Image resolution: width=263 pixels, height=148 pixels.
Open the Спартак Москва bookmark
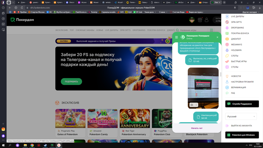point(36,12)
